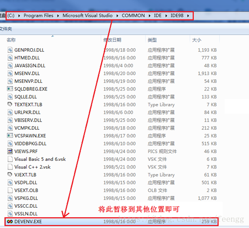
Task: Click the URLPKR.DLL file icon
Action: tap(10, 112)
